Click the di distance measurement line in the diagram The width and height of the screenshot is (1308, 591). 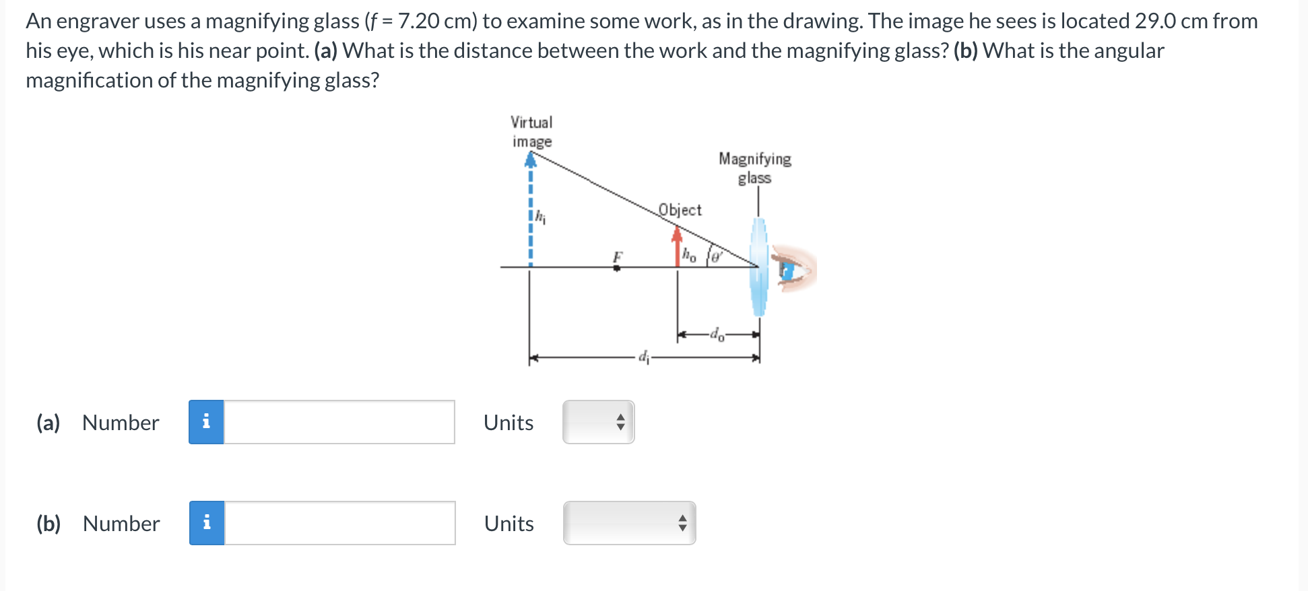[643, 359]
